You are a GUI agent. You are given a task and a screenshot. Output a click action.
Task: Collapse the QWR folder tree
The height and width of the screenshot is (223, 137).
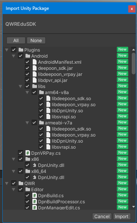tap(6, 184)
